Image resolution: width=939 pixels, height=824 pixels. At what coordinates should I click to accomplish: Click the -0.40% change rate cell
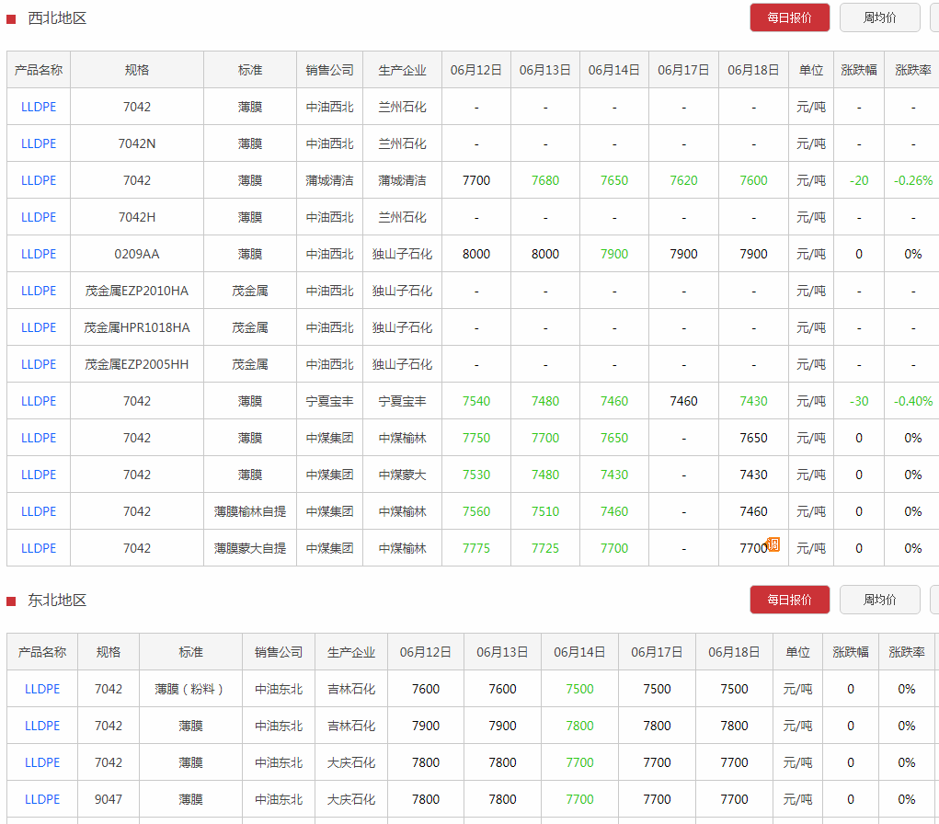tap(912, 401)
